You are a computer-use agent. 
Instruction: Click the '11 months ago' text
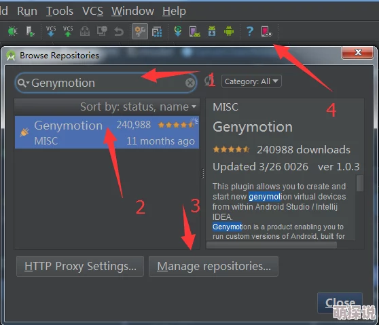(160, 140)
